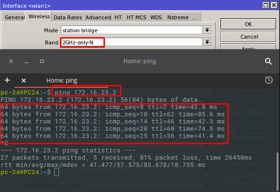Click the Band field showing 2GHz-only-N
This screenshot has height=192, width=280.
click(x=132, y=42)
